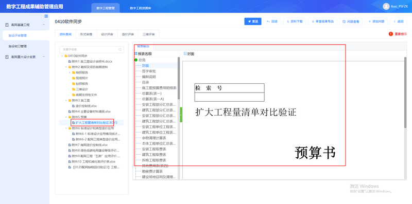Screen dimensions: 412x204
Task: Select 施工图预算费用明细表 in the report list
Action: (159, 88)
